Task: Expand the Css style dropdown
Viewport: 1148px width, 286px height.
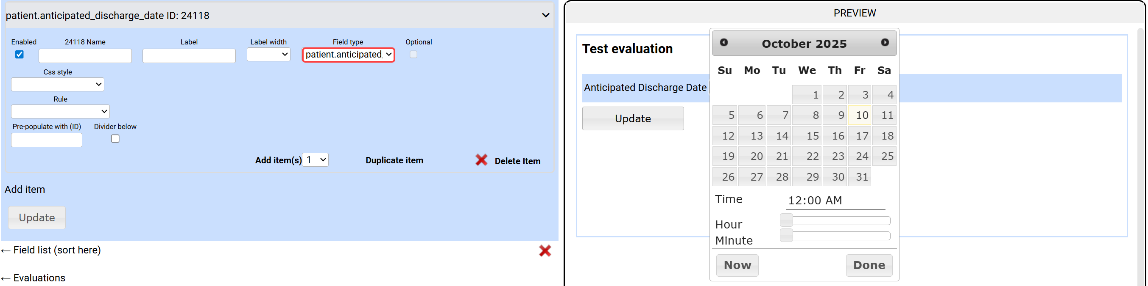Action: point(58,85)
